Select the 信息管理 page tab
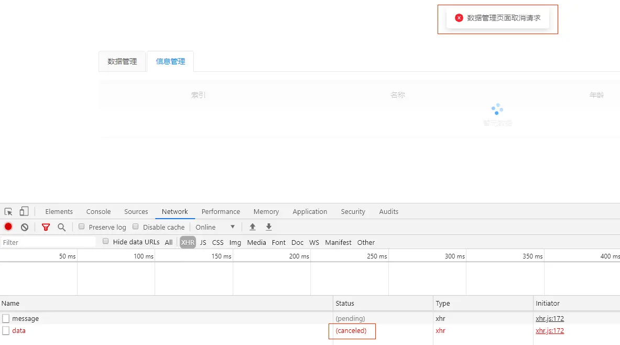620x345 pixels. [x=170, y=61]
